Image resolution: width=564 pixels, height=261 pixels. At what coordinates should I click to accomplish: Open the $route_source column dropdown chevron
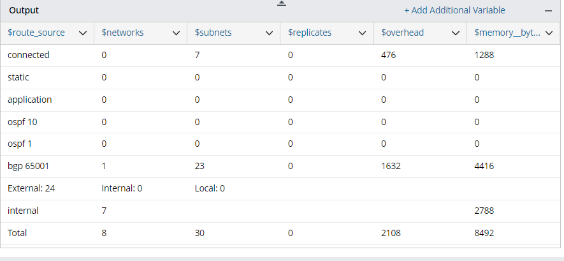tap(82, 33)
